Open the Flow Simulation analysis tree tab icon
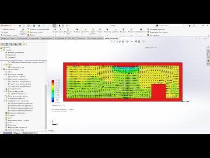Screen dimensions: 210x158 (24, 44)
